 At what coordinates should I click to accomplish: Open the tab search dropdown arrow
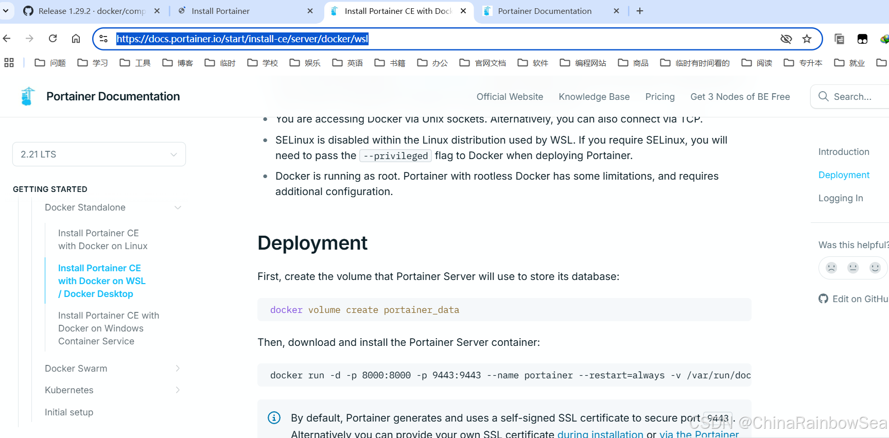6,11
